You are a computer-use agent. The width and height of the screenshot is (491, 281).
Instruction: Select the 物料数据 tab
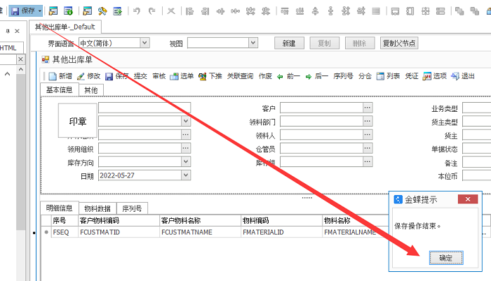pos(97,208)
